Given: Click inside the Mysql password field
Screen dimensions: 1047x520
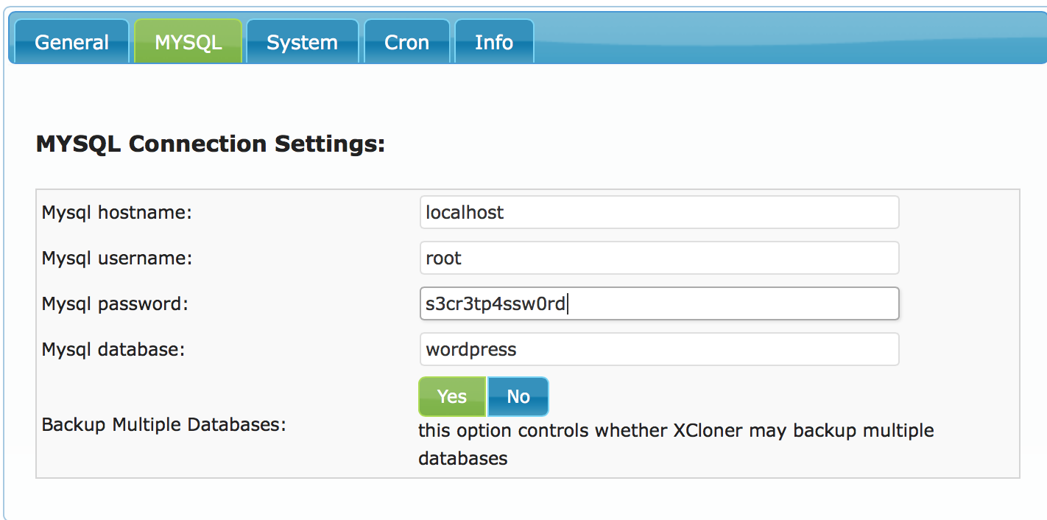Looking at the screenshot, I should [659, 303].
